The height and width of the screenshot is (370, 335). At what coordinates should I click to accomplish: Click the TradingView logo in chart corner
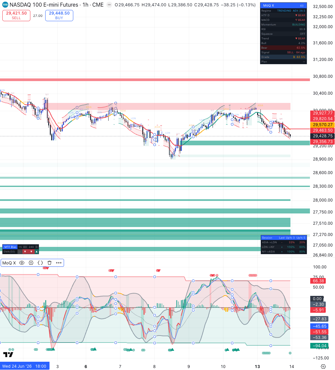coord(8,354)
